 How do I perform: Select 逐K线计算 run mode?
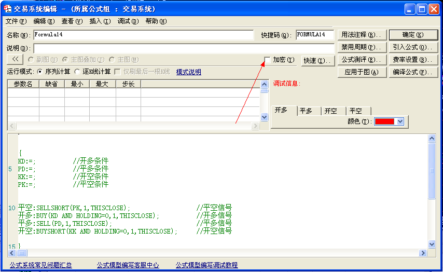(x=78, y=72)
